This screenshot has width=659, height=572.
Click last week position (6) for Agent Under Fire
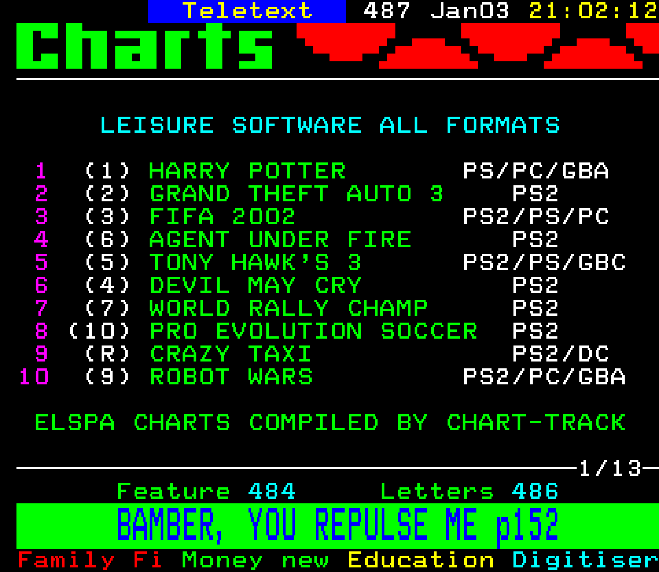coord(108,240)
